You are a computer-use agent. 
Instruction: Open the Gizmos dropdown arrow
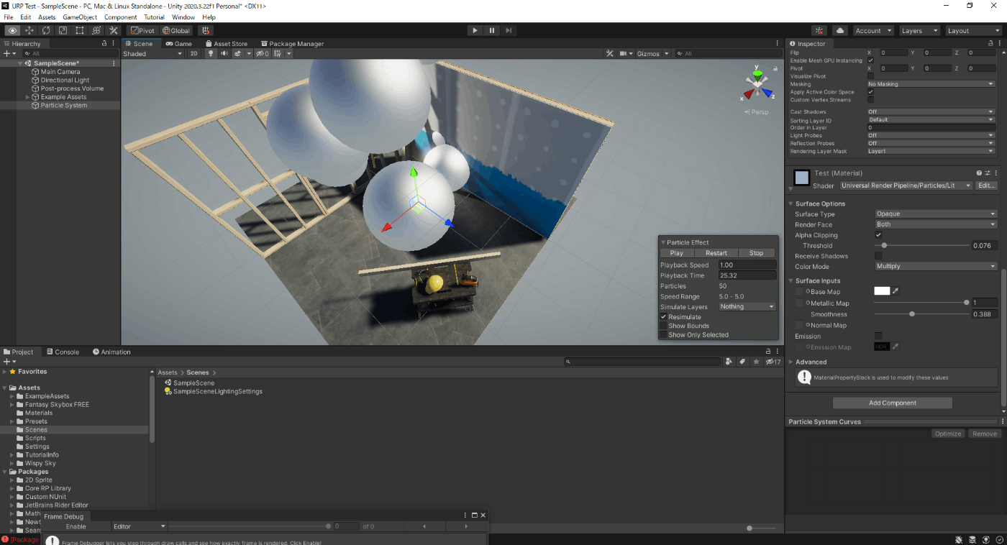[667, 54]
